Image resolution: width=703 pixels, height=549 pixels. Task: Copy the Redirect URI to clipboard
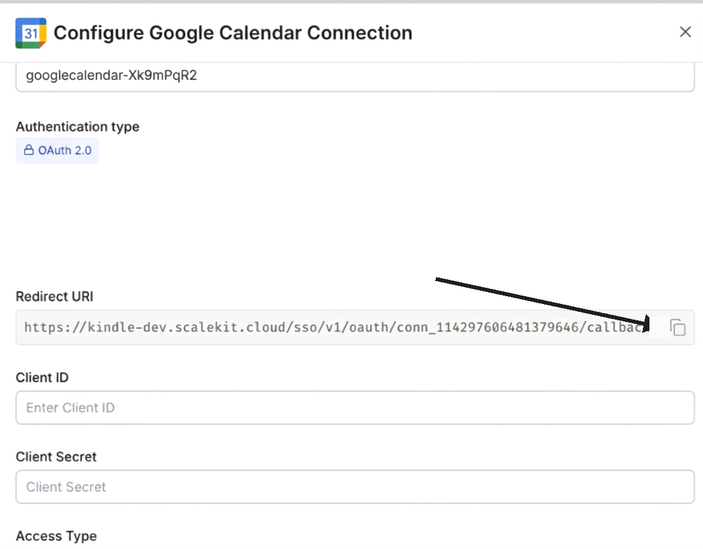(678, 327)
